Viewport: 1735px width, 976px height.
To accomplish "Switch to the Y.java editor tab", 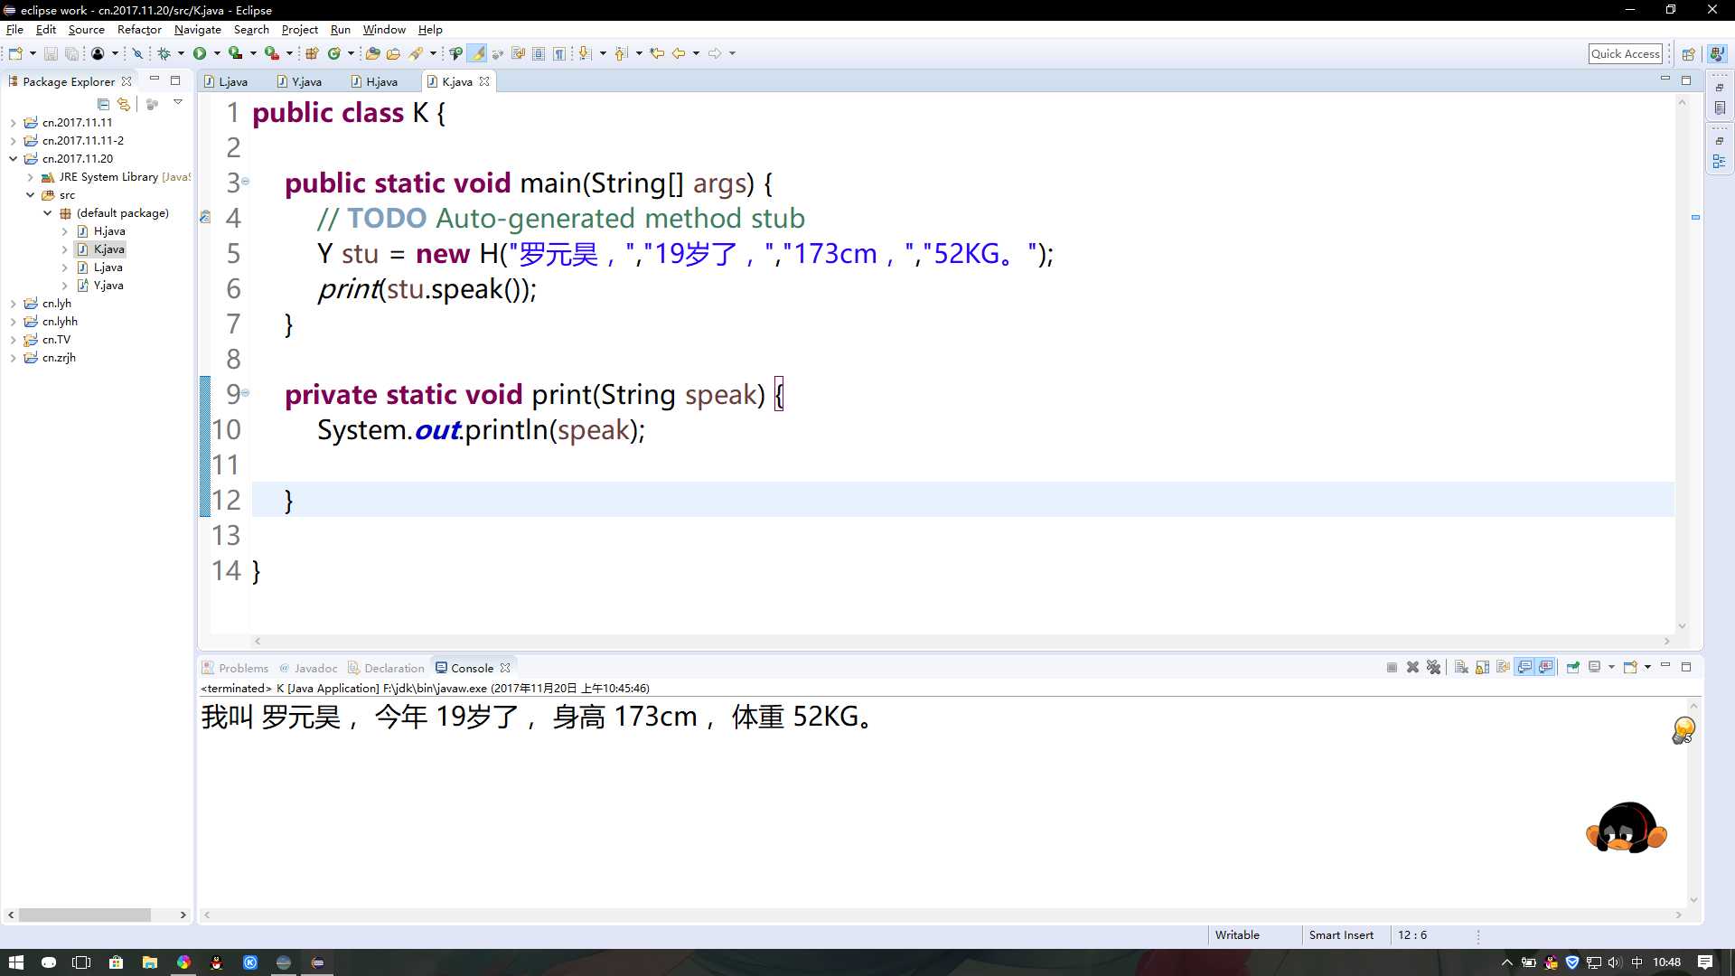I will pos(300,81).
